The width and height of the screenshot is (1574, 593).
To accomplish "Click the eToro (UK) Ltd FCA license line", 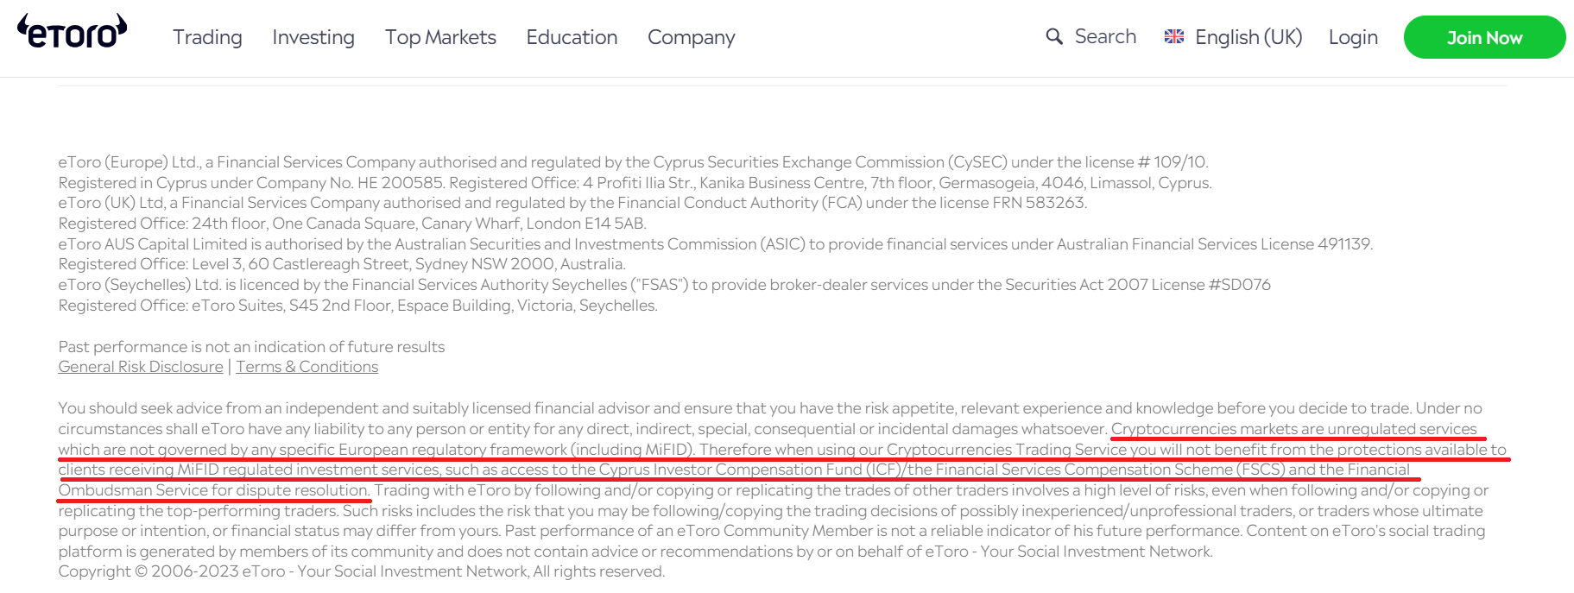I will point(572,203).
